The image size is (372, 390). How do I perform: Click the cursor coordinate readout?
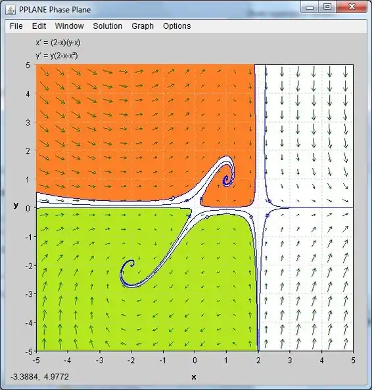[39, 377]
